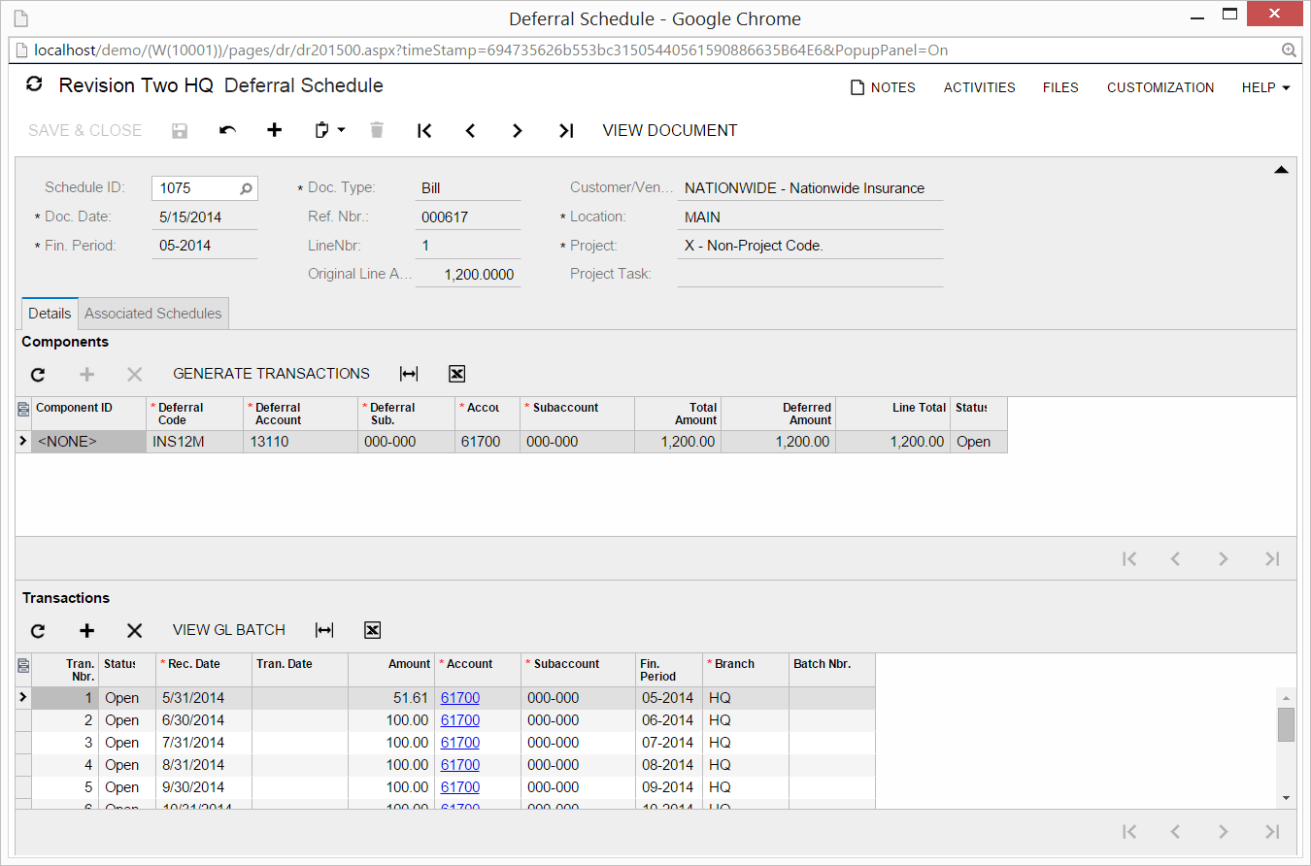Open the Notes panel

(883, 87)
